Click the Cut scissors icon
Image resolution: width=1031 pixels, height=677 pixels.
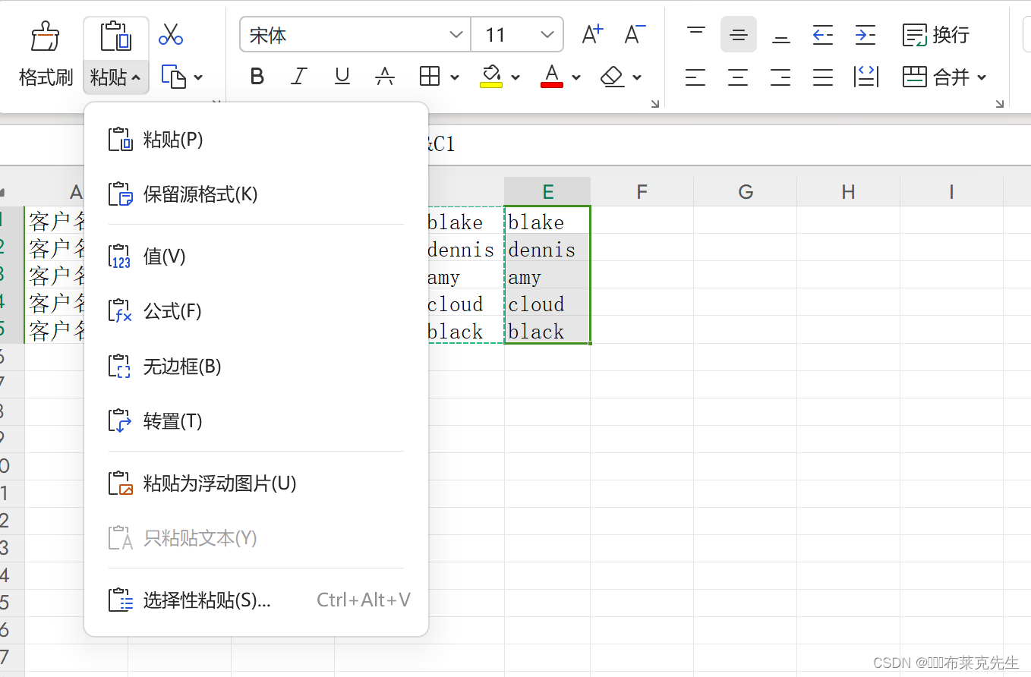point(171,35)
